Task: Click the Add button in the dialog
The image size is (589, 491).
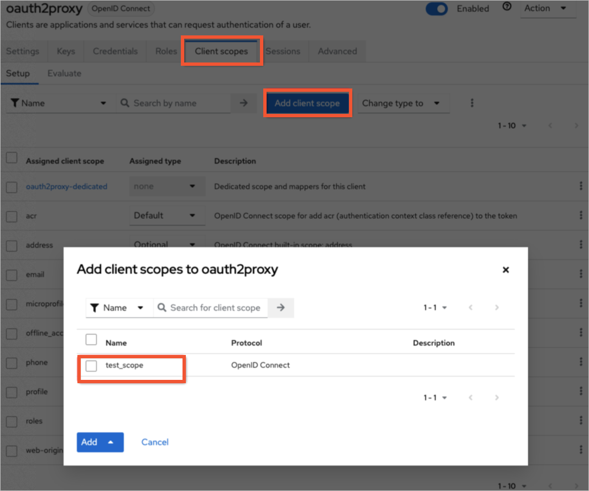Action: (100, 442)
